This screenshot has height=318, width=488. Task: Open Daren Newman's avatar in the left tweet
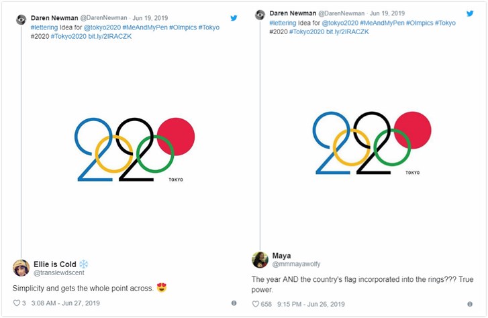21,19
